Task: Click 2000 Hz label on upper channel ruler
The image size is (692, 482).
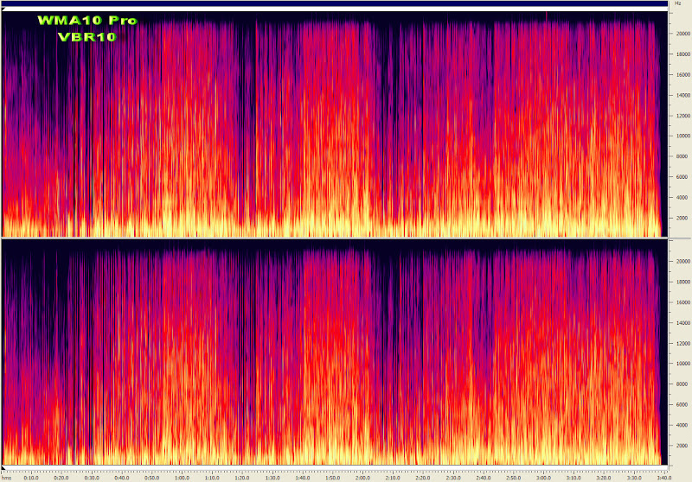Action: point(682,218)
